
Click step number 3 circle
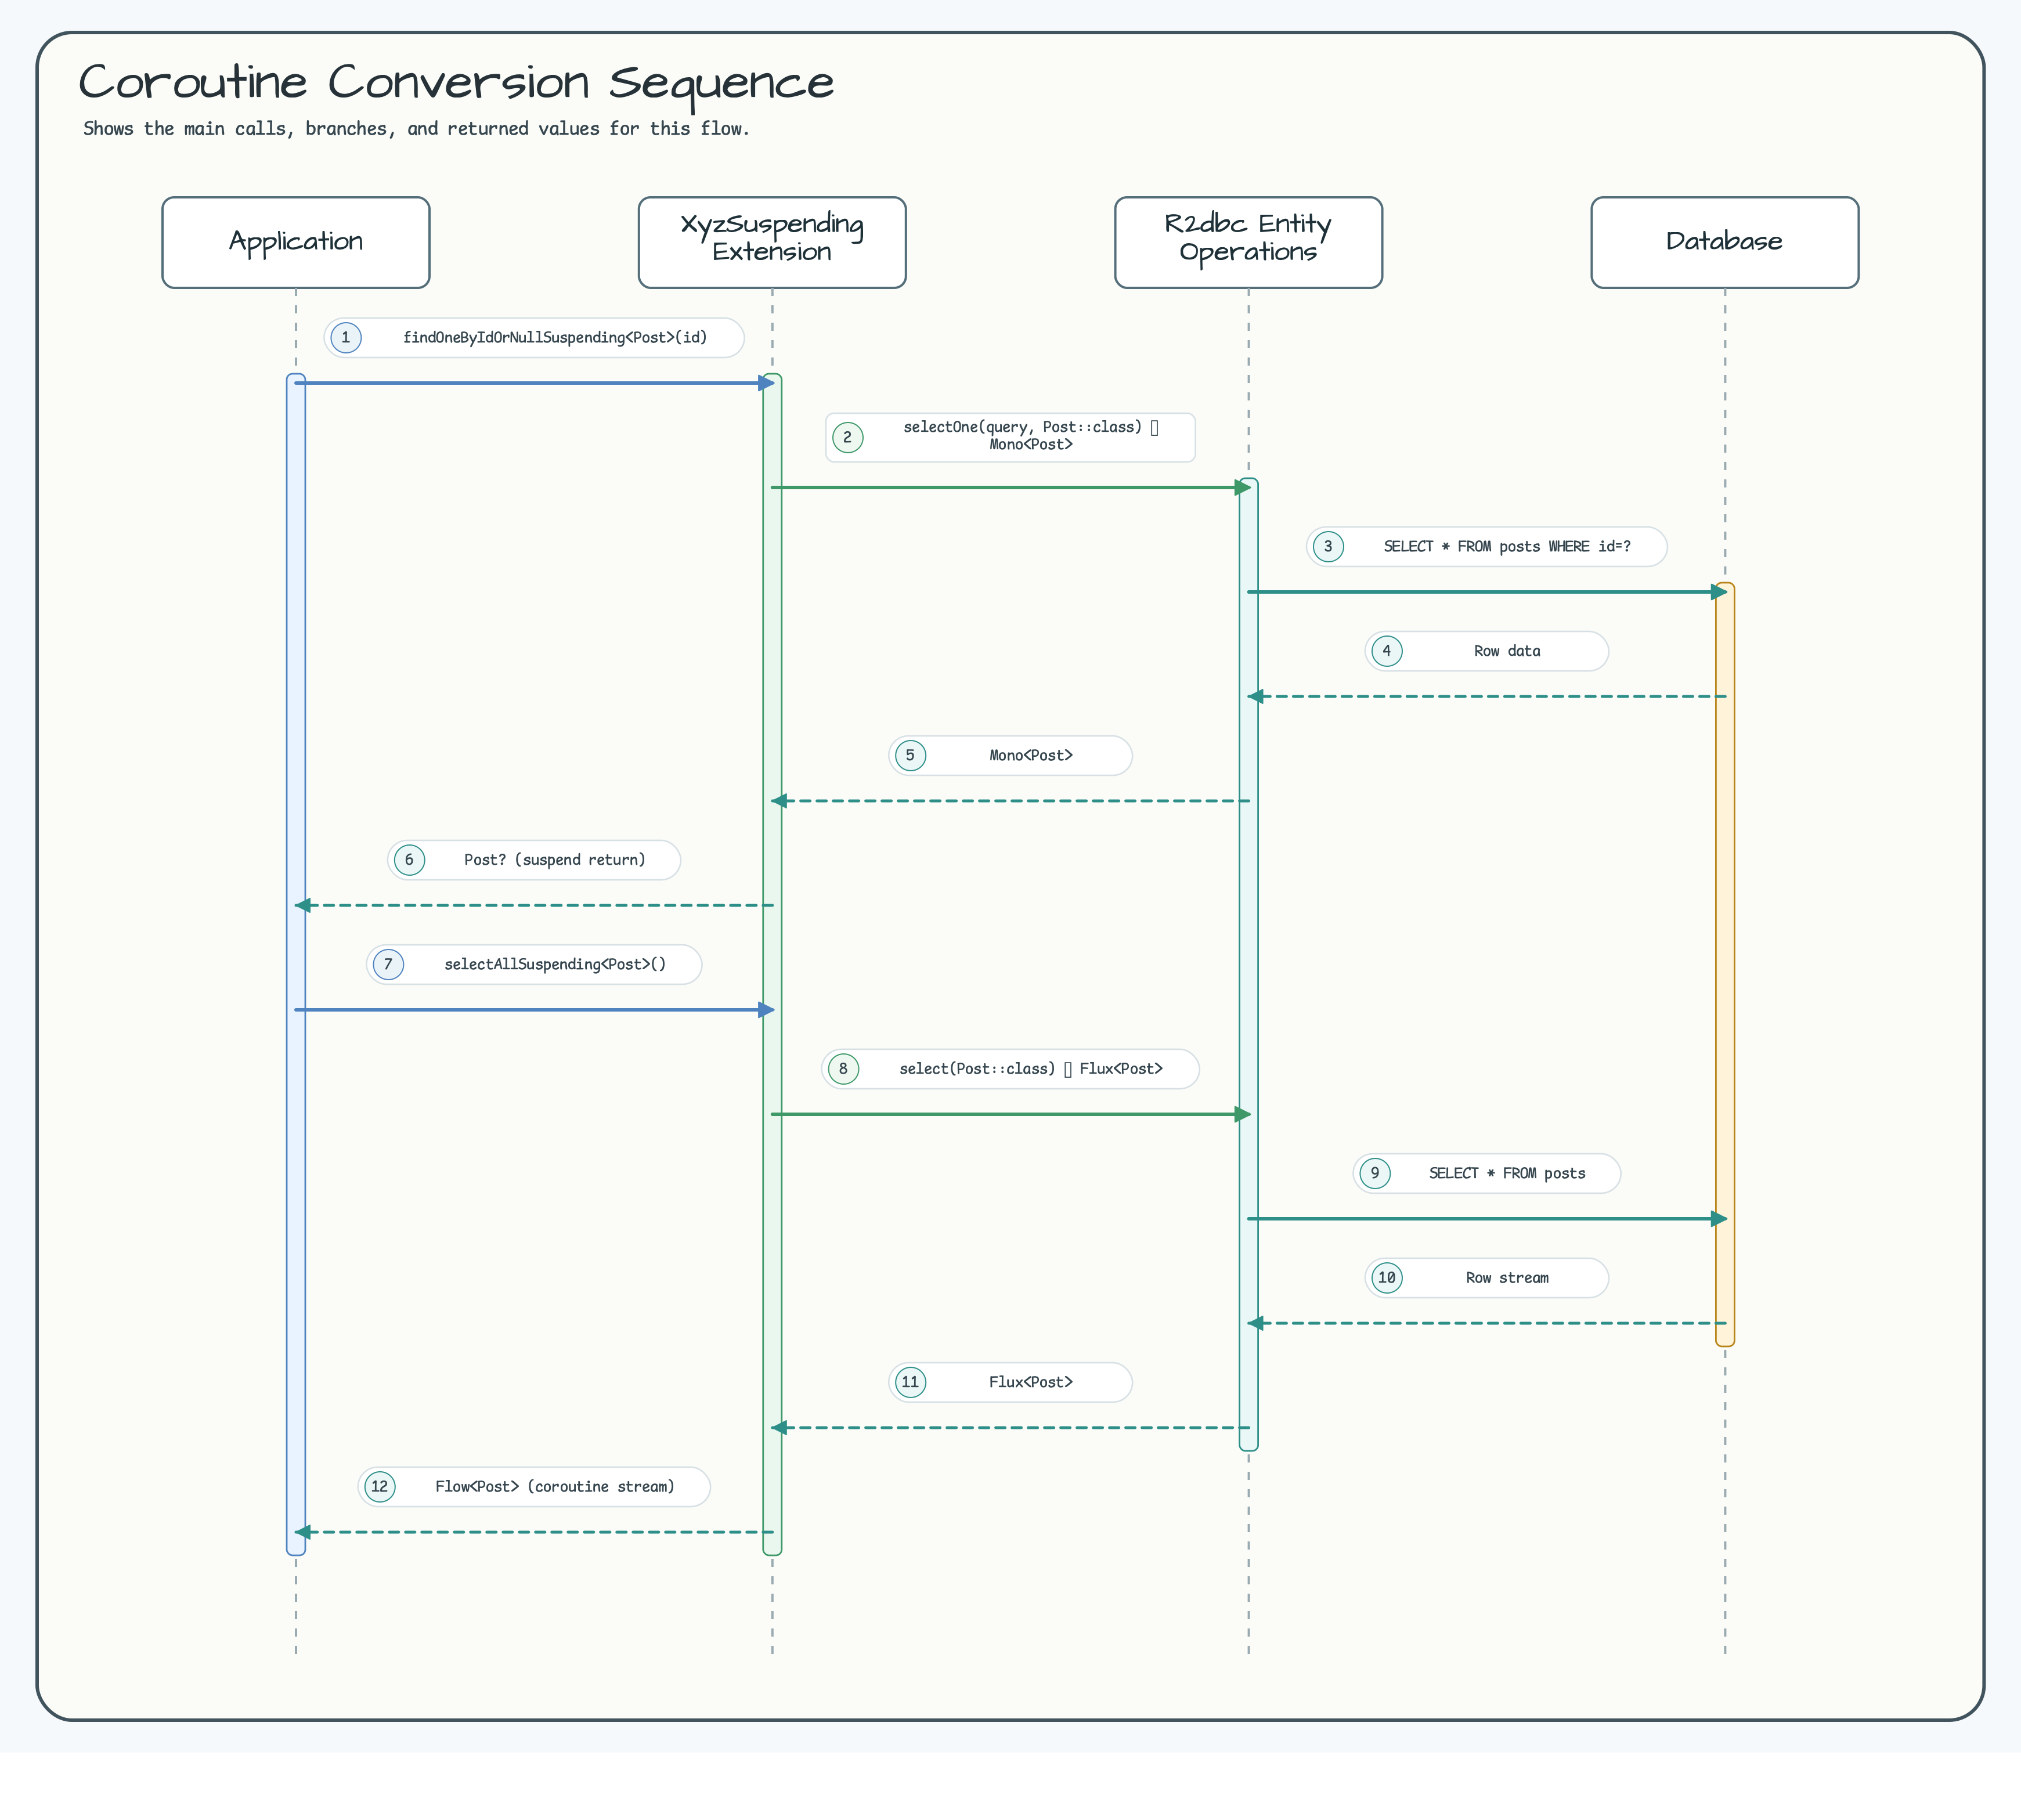[x=1328, y=547]
